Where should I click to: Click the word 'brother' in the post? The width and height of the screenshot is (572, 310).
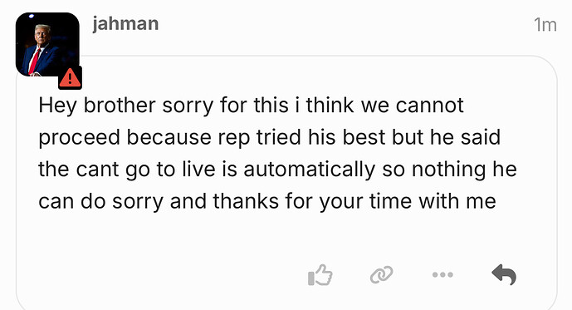coord(120,106)
